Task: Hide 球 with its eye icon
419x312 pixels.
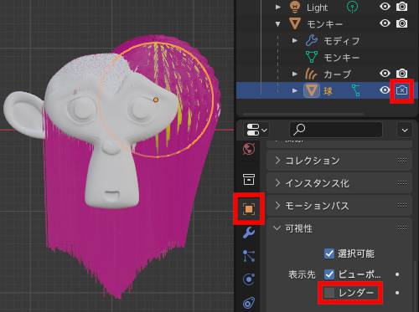Action: [x=385, y=90]
